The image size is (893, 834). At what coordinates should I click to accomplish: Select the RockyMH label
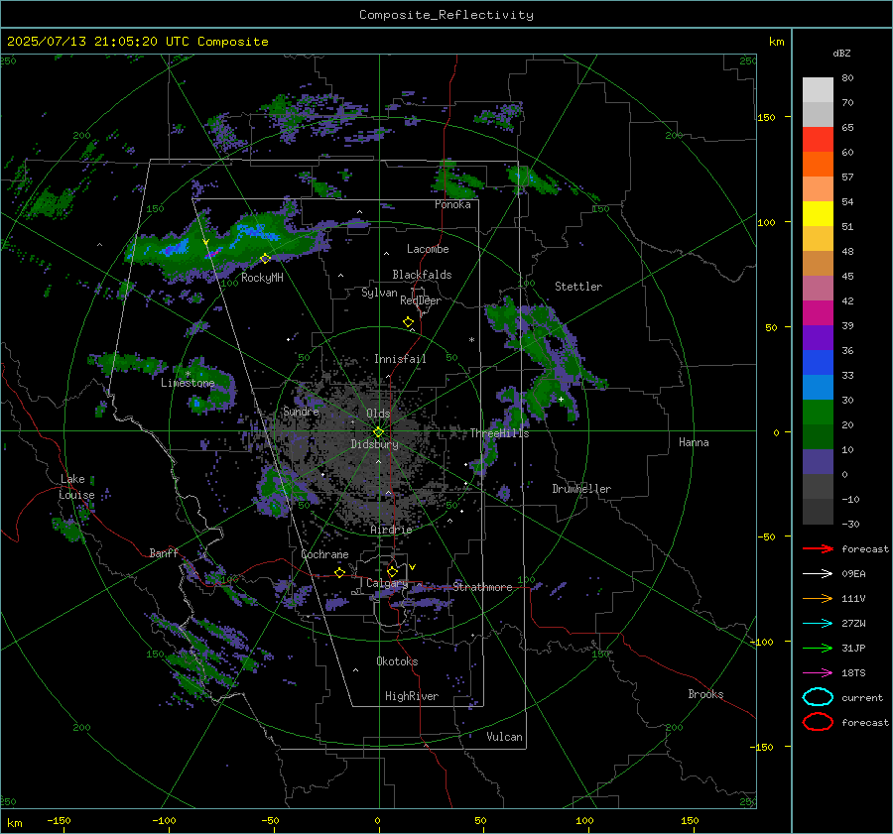pyautogui.click(x=262, y=278)
